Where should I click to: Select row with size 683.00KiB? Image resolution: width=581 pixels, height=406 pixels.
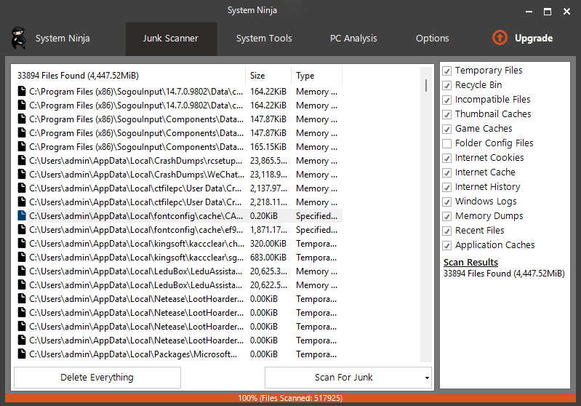180,258
